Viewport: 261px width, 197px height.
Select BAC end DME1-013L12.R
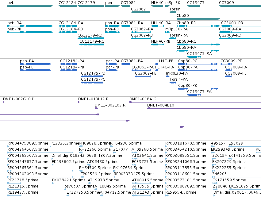pos(93,99)
